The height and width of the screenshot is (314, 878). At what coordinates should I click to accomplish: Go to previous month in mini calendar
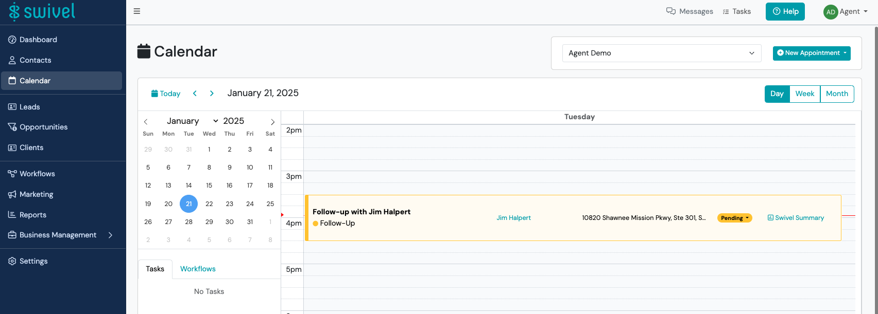146,122
